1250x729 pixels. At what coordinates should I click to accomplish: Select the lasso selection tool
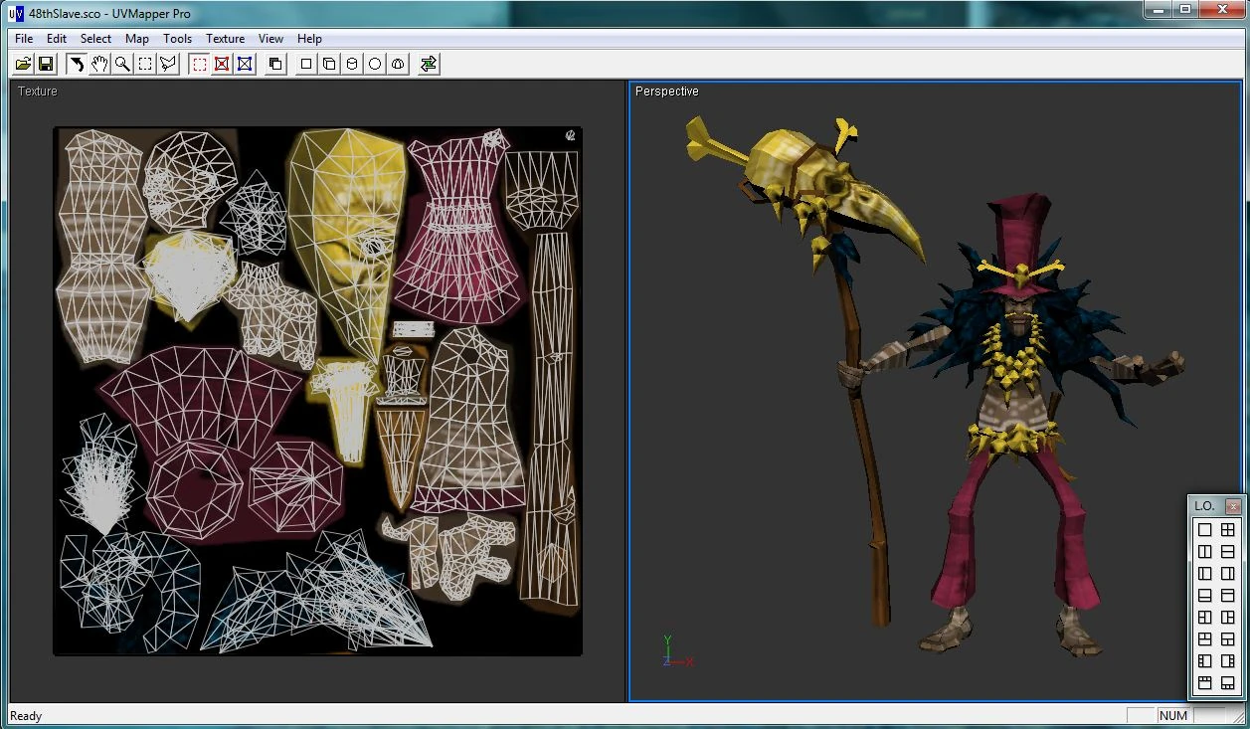(x=168, y=64)
